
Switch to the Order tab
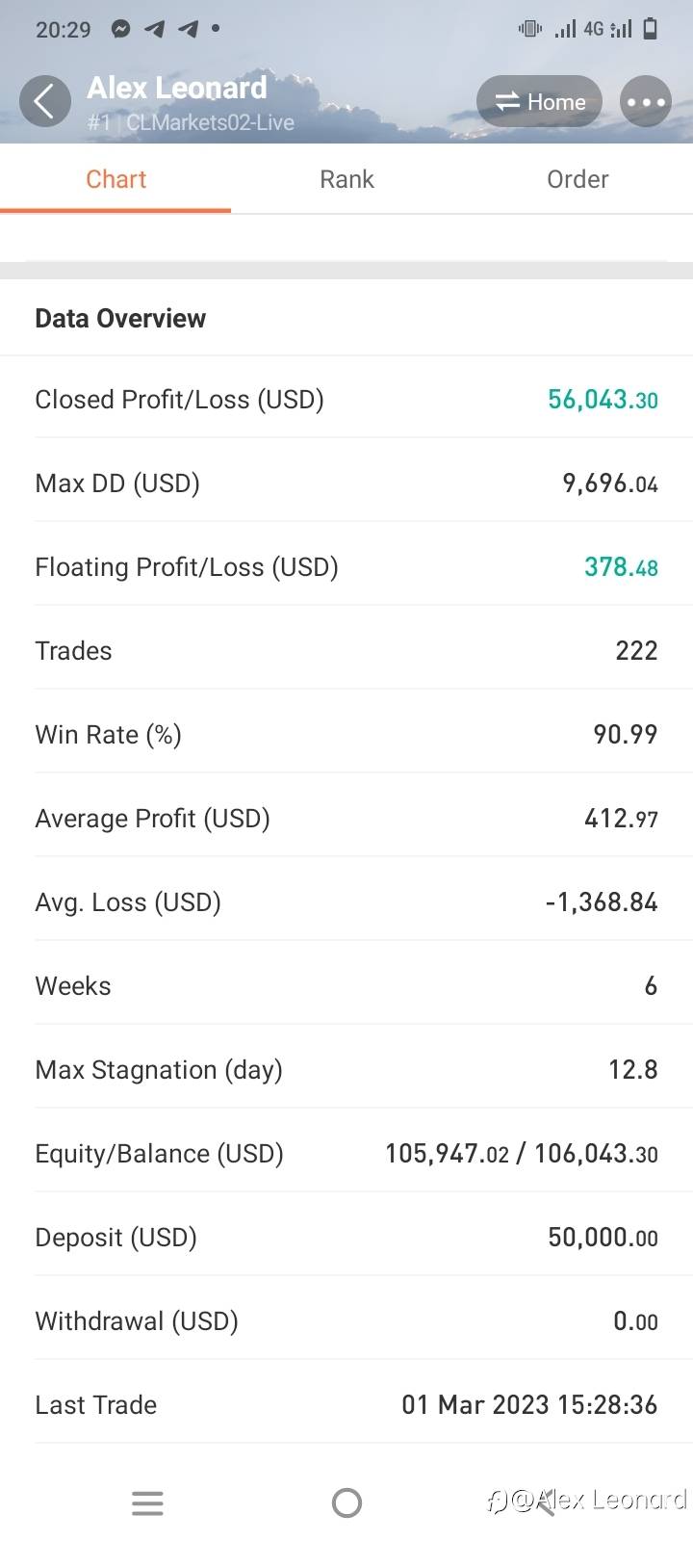click(577, 179)
